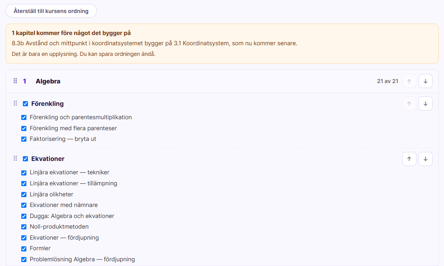Click the 21 av 21 counter
Screen dimensions: 444x266
pyautogui.click(x=387, y=81)
